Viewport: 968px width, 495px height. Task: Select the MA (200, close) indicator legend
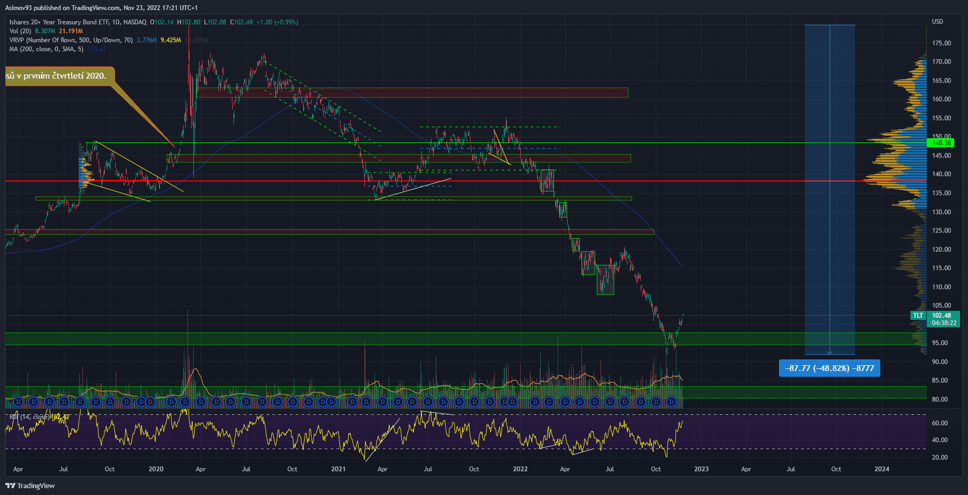coord(46,49)
